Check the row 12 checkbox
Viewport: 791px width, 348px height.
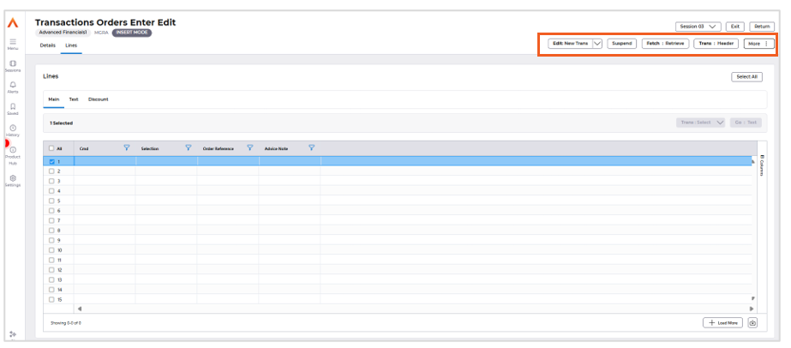click(x=51, y=270)
